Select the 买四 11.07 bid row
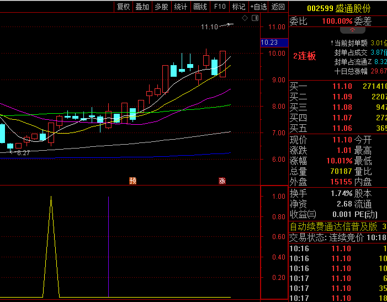Image resolution: width=387 pixels, height=302 pixels. coord(338,118)
